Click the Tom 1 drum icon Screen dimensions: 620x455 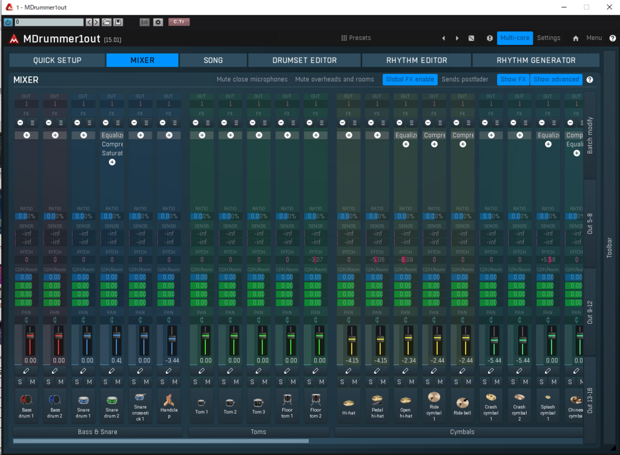(202, 402)
